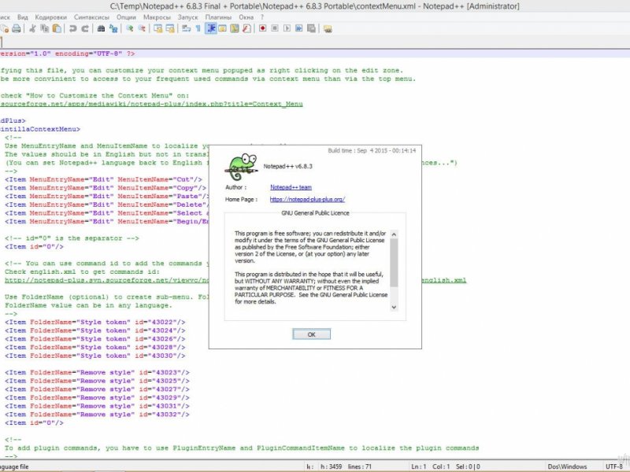This screenshot has height=472, width=630.
Task: Show all characters with the pilcrow icon
Action: coord(198,28)
